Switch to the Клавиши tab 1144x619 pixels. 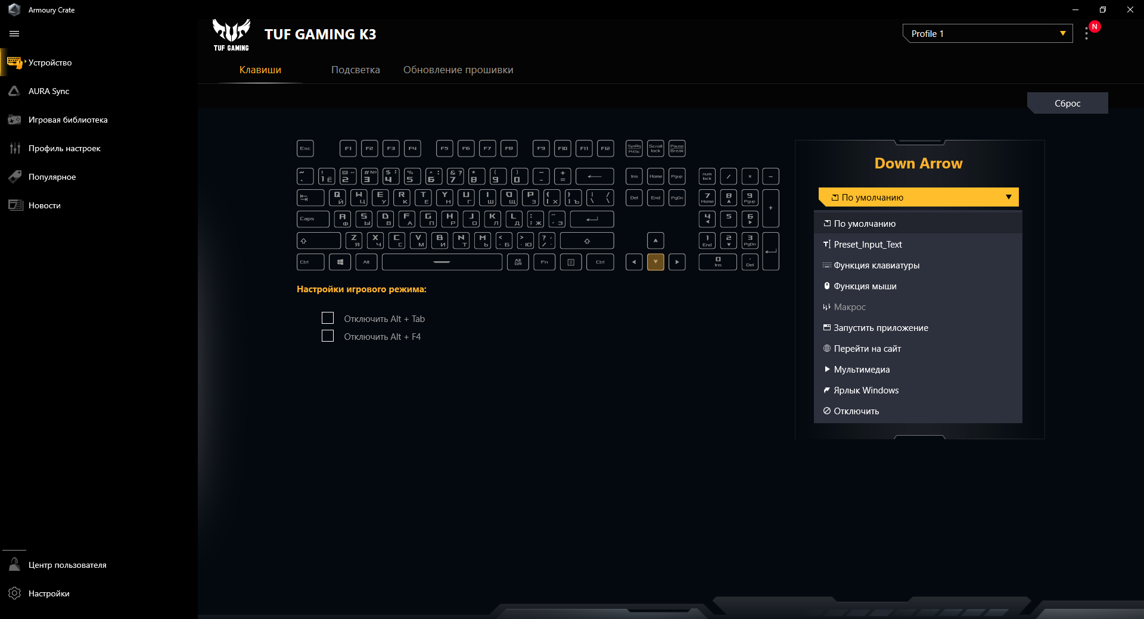click(260, 70)
